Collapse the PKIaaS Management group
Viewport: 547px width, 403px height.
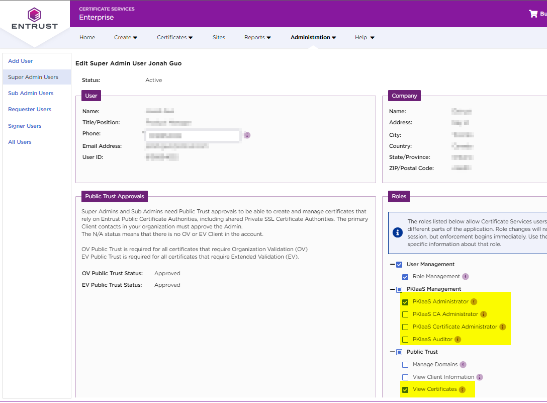coord(392,289)
